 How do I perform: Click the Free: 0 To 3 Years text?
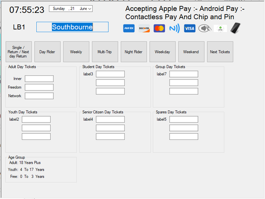coord(27,177)
